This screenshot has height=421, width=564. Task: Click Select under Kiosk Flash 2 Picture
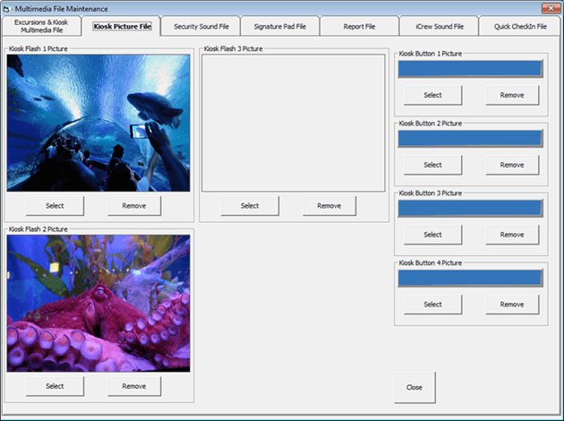pyautogui.click(x=55, y=386)
